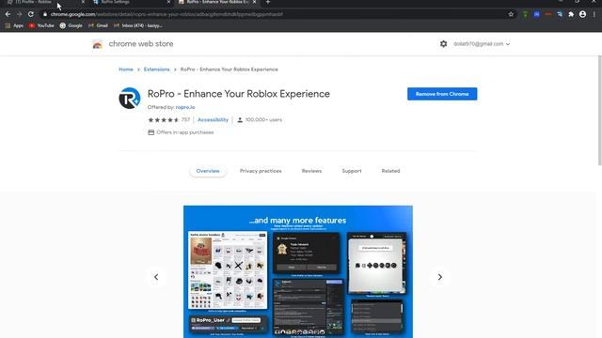Open the YouTube bookmark
Screen dimensions: 602x338
point(41,25)
